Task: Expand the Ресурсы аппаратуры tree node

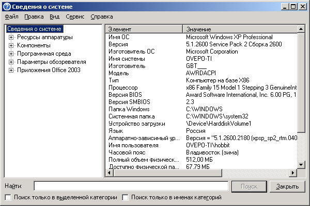Action: click(x=11, y=37)
